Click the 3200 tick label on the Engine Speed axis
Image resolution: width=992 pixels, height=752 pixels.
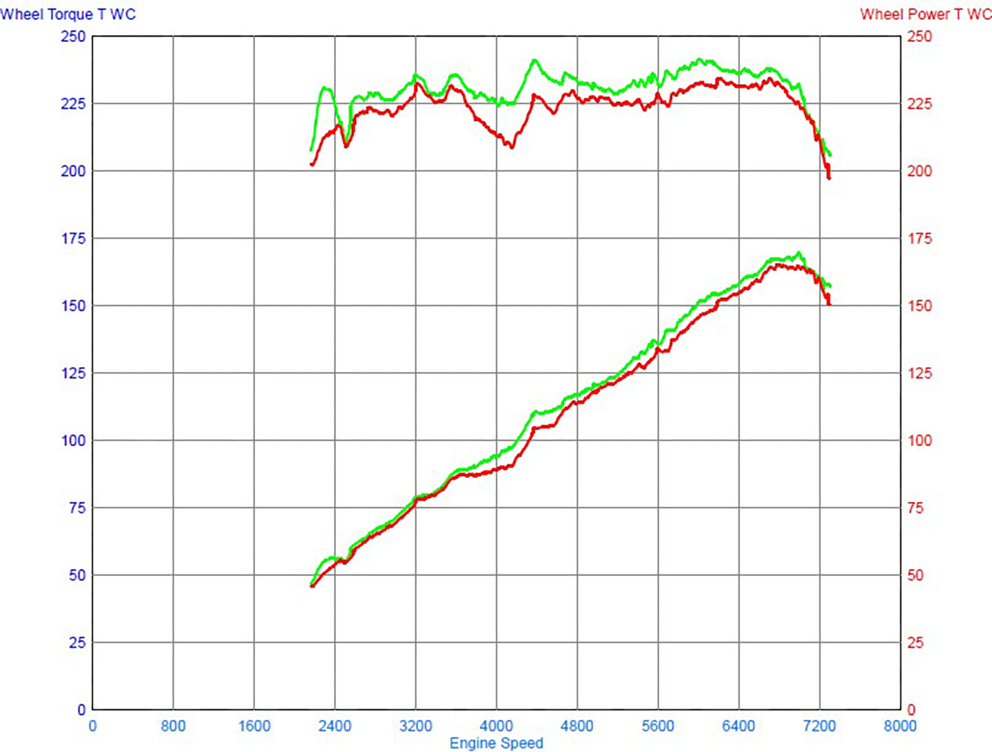click(415, 726)
